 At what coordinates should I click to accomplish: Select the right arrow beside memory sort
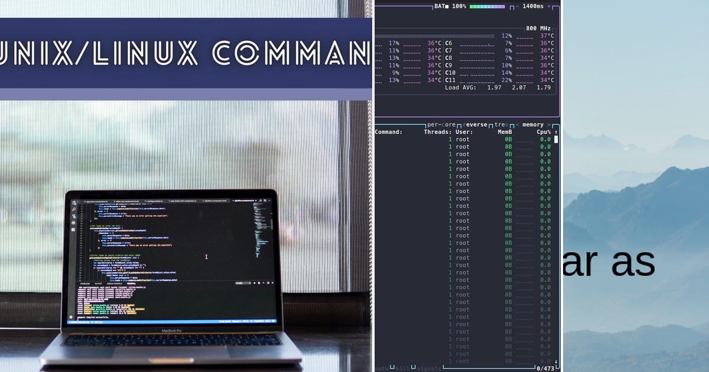click(x=548, y=125)
